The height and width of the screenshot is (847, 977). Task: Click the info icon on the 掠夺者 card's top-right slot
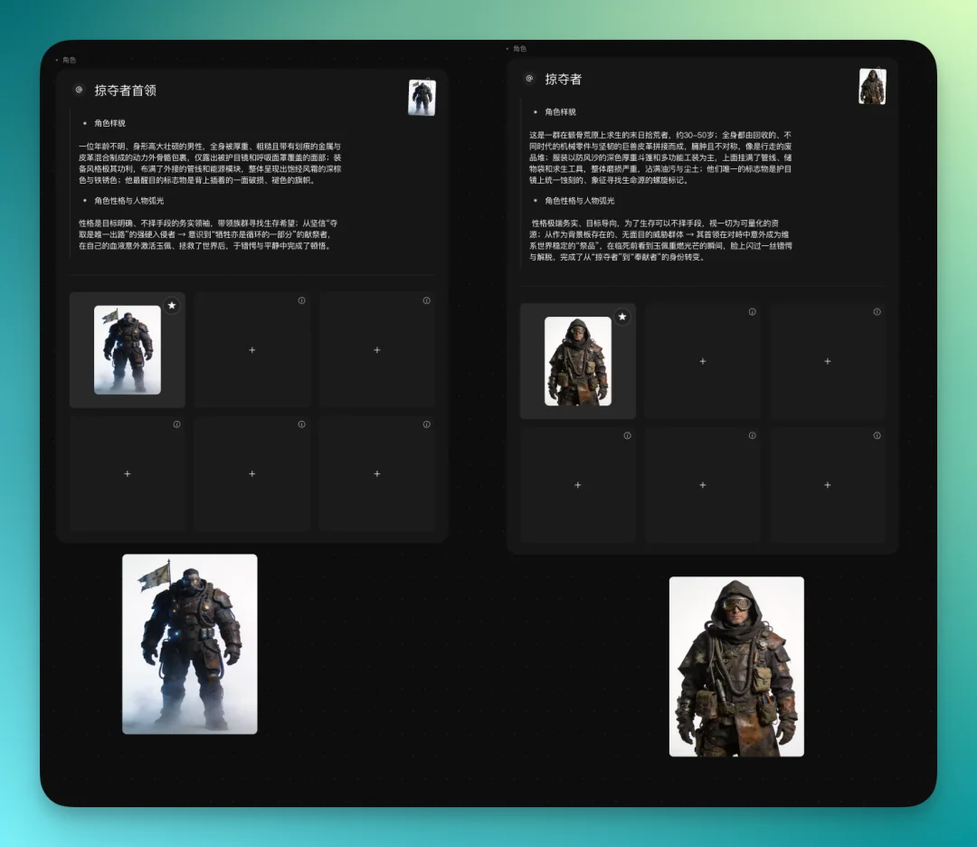click(x=876, y=311)
